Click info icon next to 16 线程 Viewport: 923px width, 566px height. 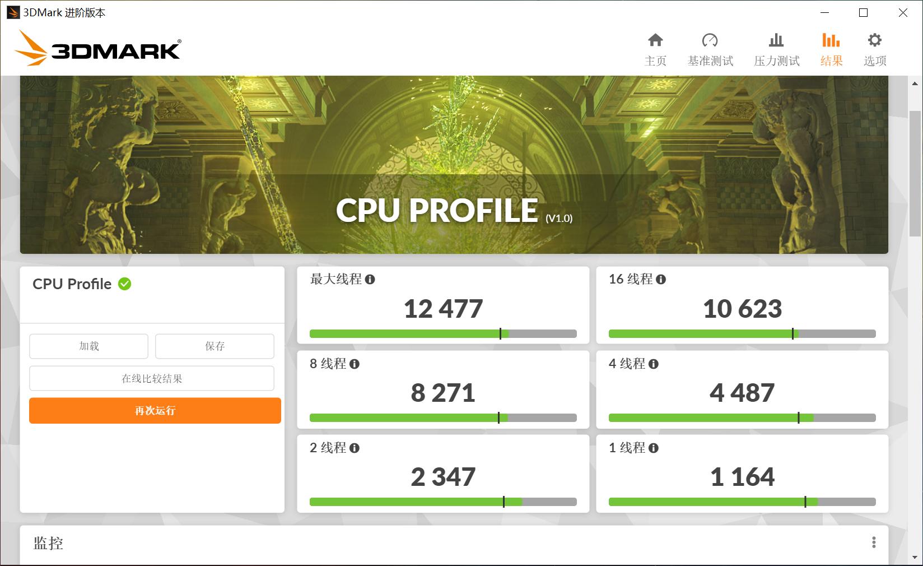[661, 279]
